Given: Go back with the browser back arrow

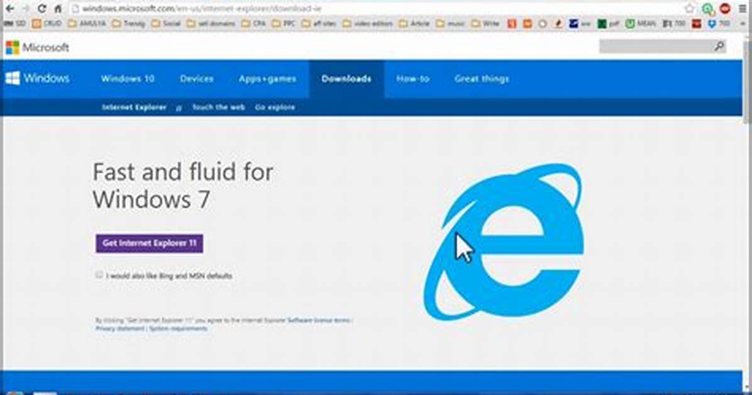Looking at the screenshot, I should [x=9, y=9].
